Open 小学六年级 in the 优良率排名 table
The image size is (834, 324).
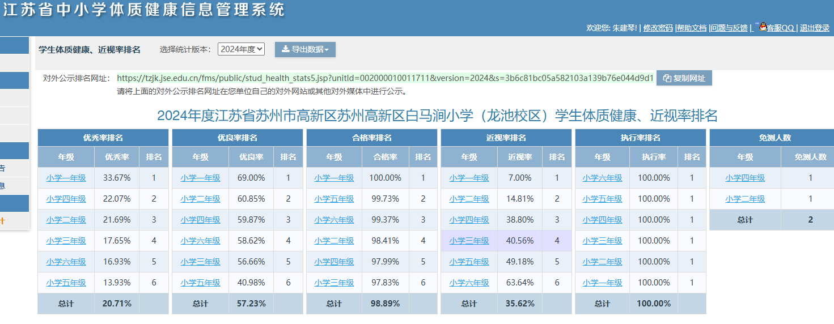point(200,241)
